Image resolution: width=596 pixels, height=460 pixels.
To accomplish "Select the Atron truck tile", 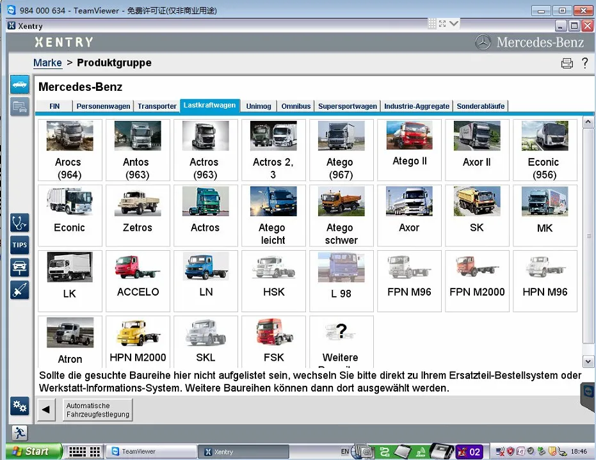I will [x=70, y=342].
